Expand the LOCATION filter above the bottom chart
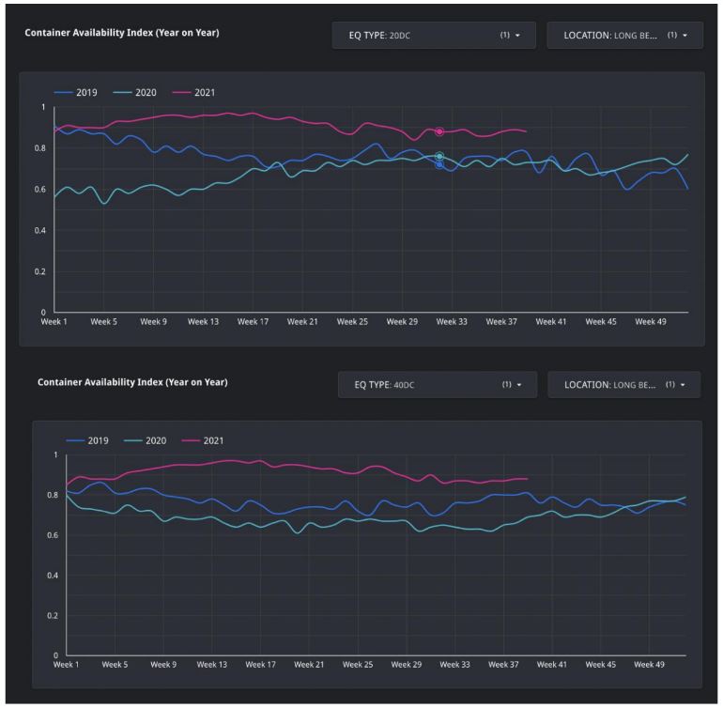 point(623,384)
